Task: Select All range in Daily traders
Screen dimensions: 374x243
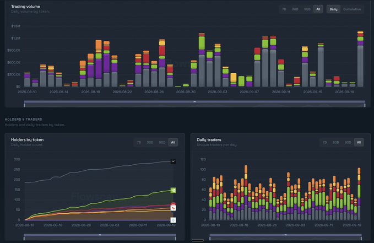Action: point(359,142)
